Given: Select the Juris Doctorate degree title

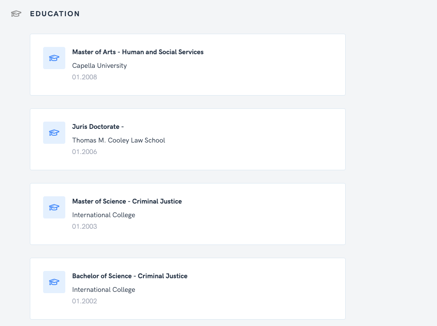Looking at the screenshot, I should click(98, 127).
